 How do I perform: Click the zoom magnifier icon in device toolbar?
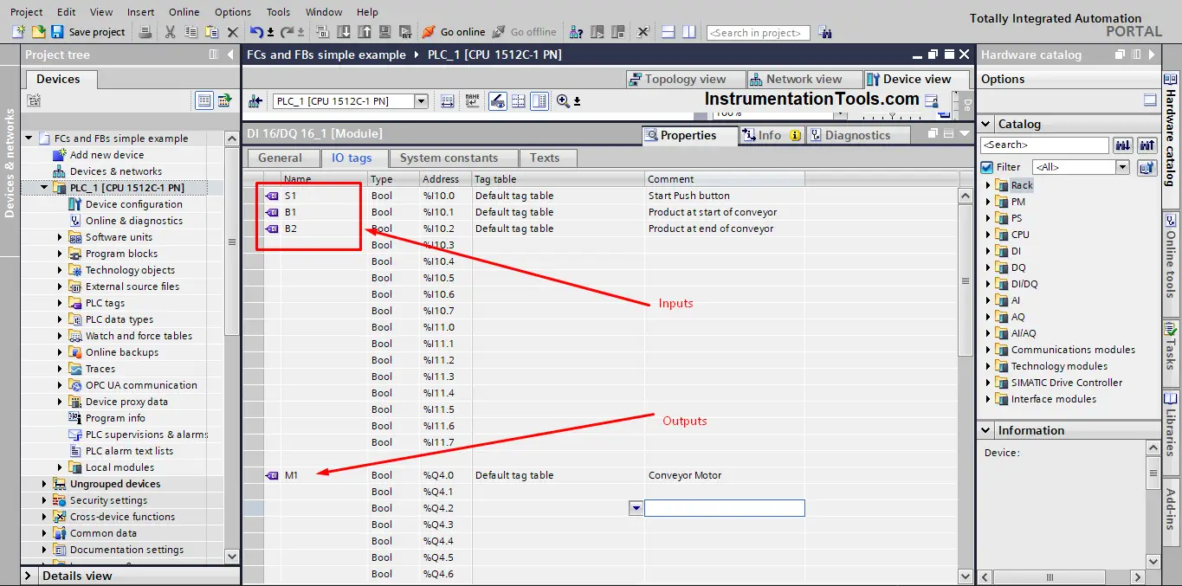(563, 101)
